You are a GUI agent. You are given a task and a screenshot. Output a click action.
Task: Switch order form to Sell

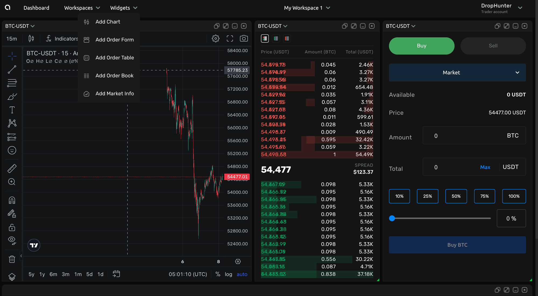pos(493,46)
